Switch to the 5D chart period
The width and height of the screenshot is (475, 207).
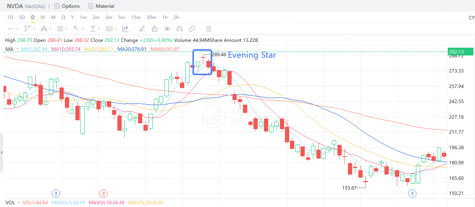pos(22,17)
